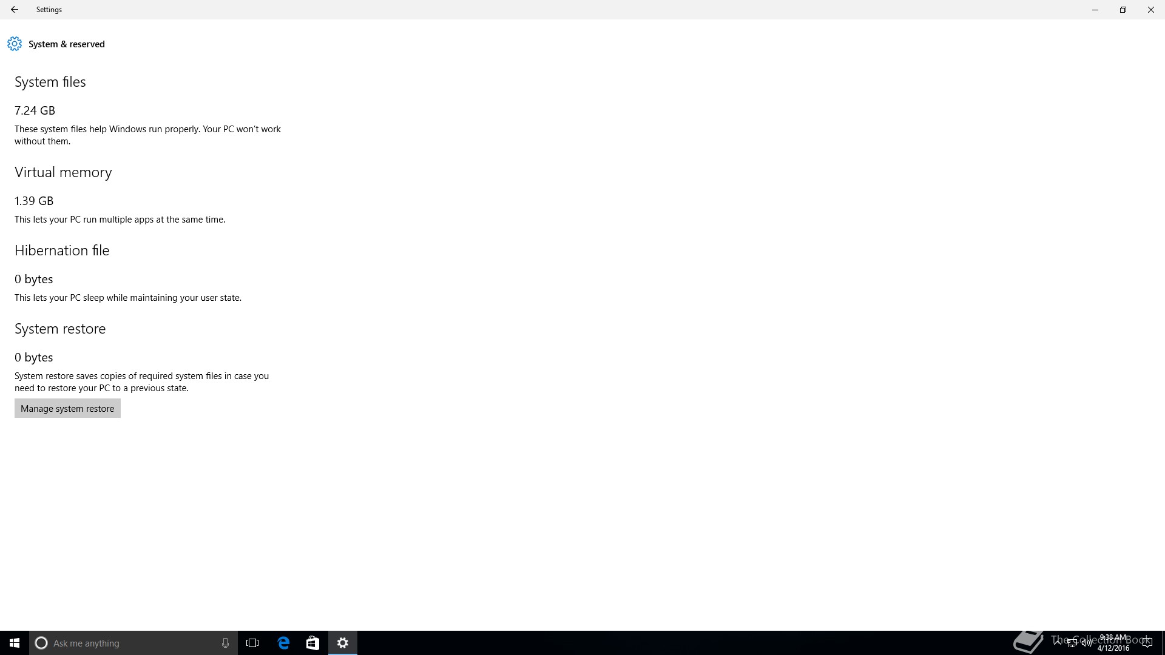Screen dimensions: 1165x655
Task: Select 0 bytes under System restore
Action: point(34,357)
